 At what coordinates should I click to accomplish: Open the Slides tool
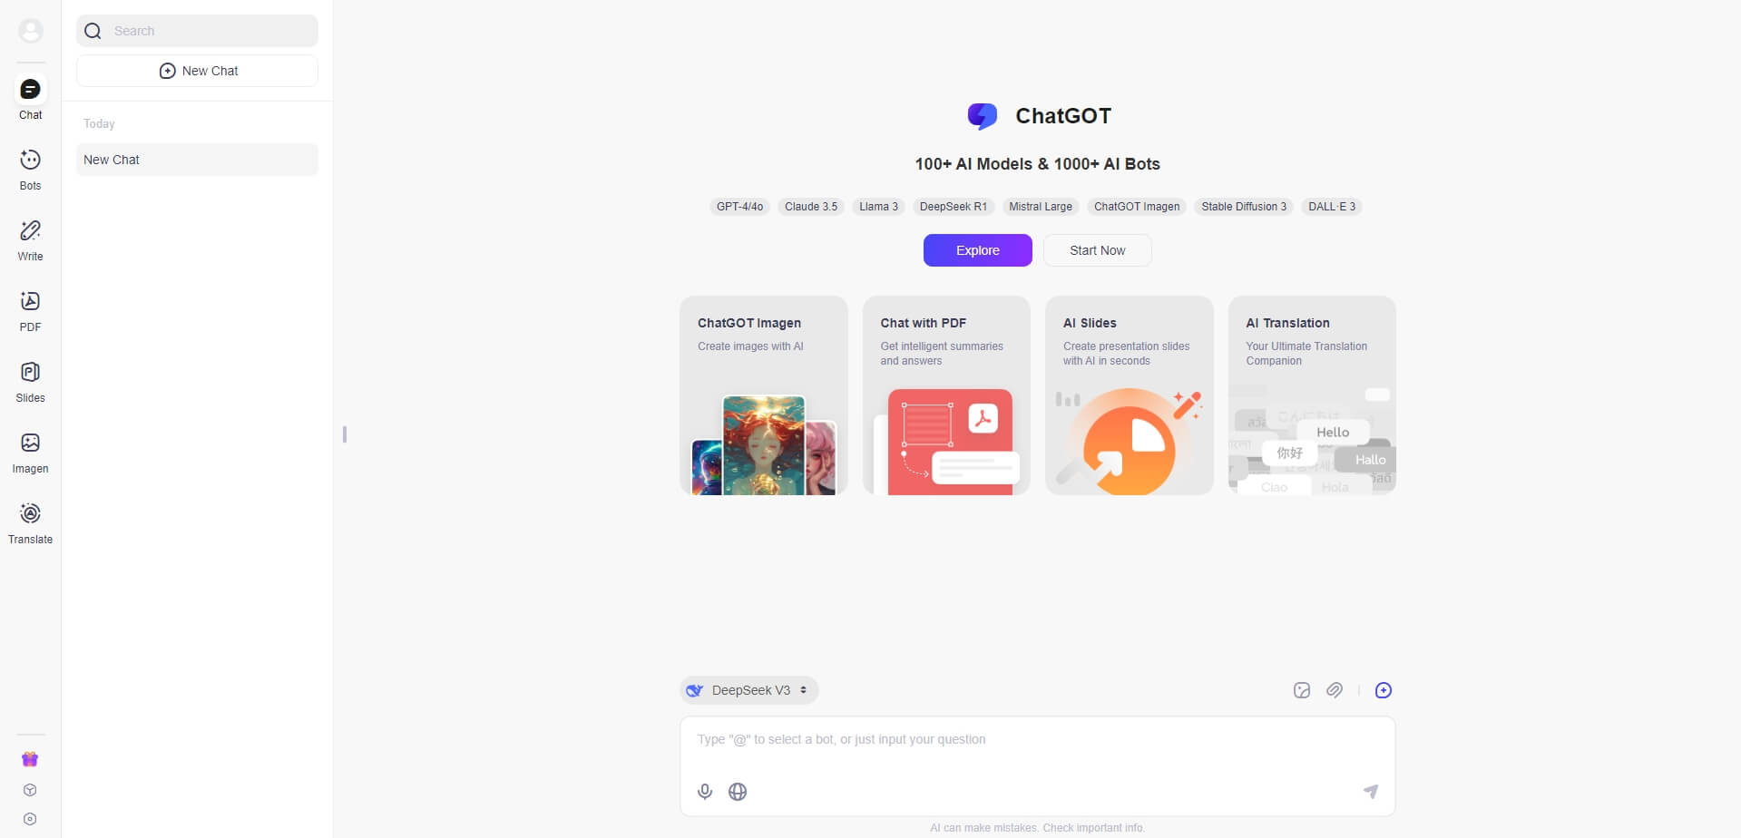tap(31, 382)
